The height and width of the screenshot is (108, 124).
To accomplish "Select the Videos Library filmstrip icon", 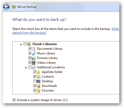I will coord(34,63).
